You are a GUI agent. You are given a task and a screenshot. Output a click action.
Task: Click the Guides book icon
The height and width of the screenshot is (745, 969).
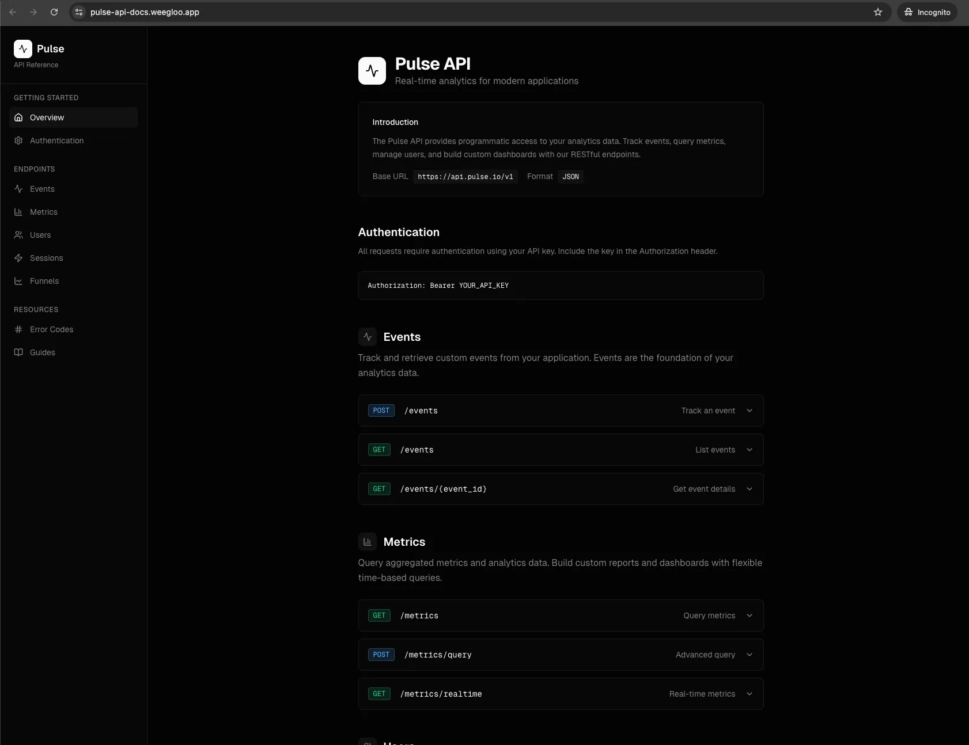pyautogui.click(x=18, y=352)
